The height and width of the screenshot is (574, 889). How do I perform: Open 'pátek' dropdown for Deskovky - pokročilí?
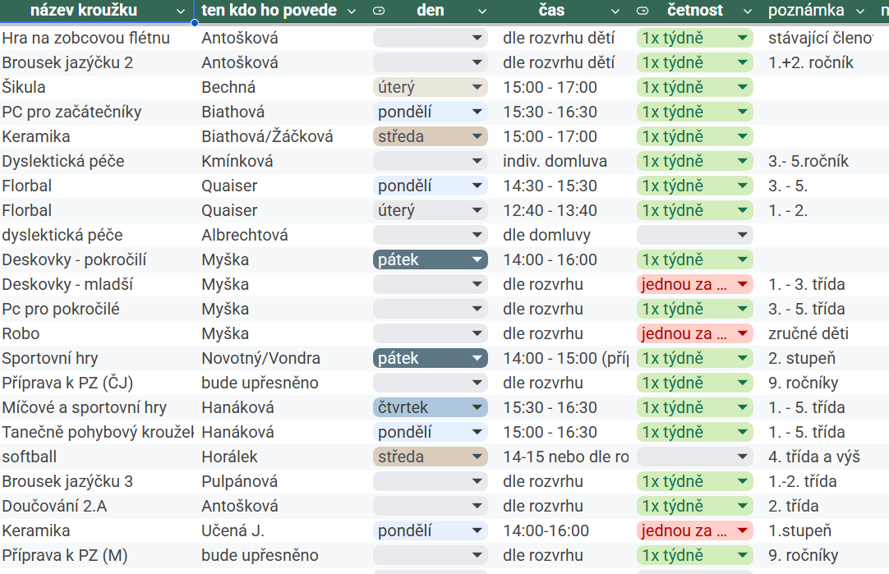click(431, 259)
